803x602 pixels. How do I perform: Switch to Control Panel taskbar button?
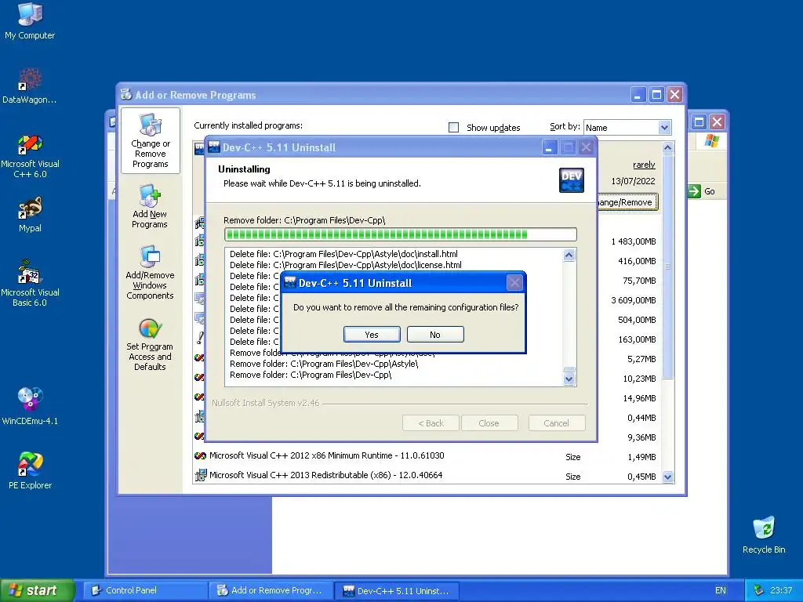[146, 590]
